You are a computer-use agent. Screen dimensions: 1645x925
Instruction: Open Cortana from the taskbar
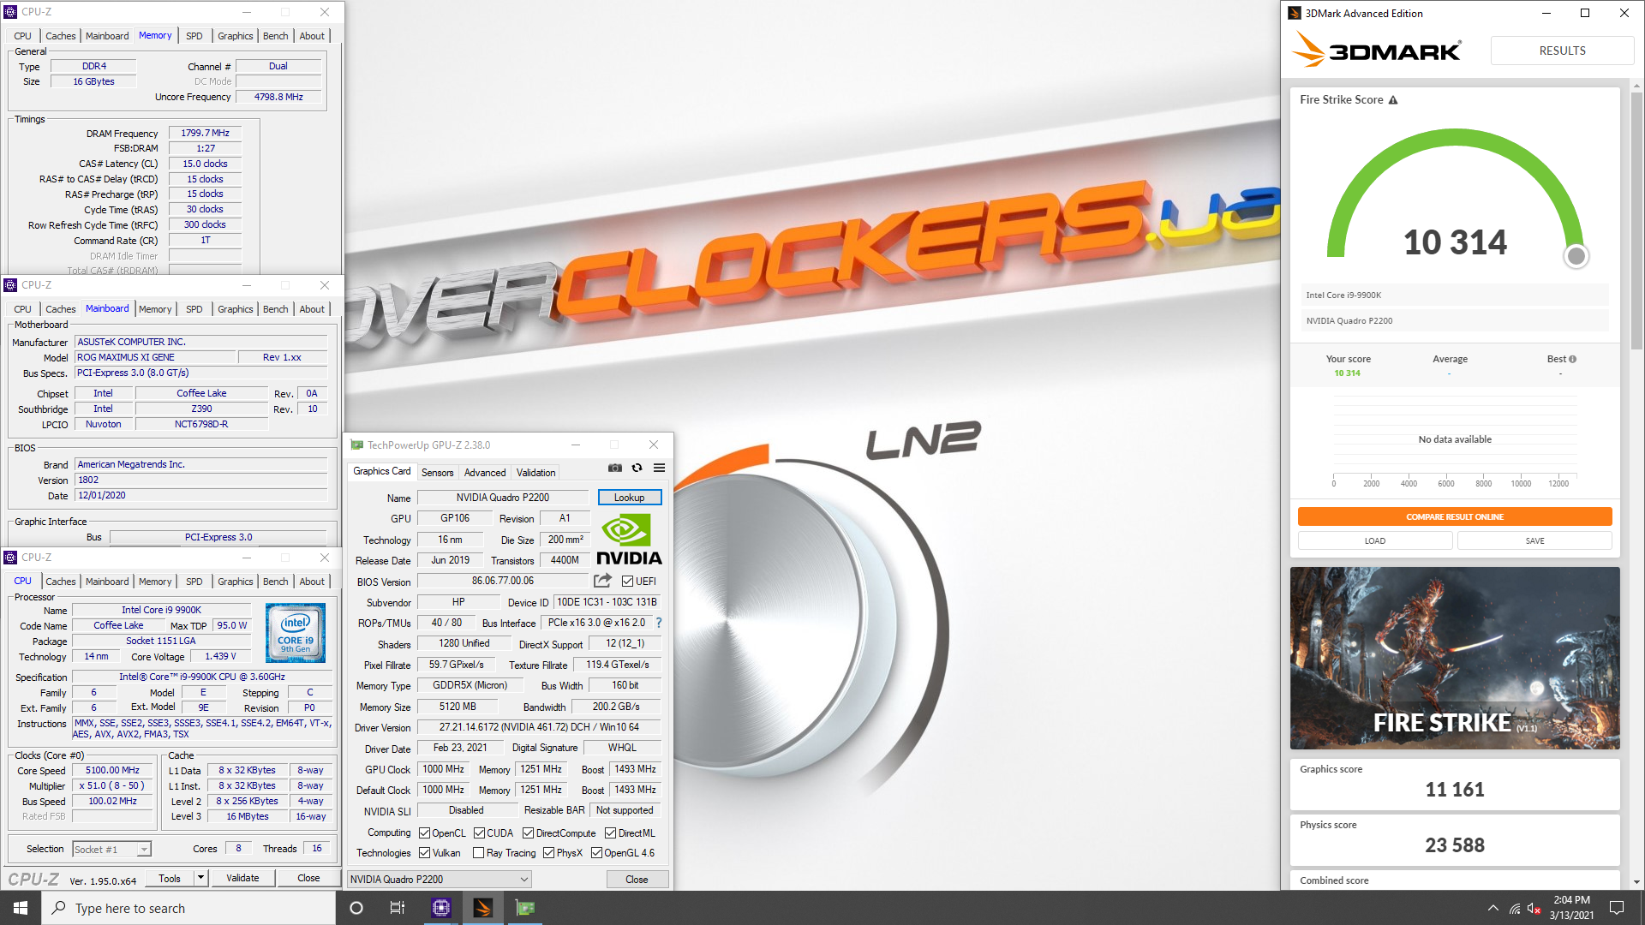[356, 908]
